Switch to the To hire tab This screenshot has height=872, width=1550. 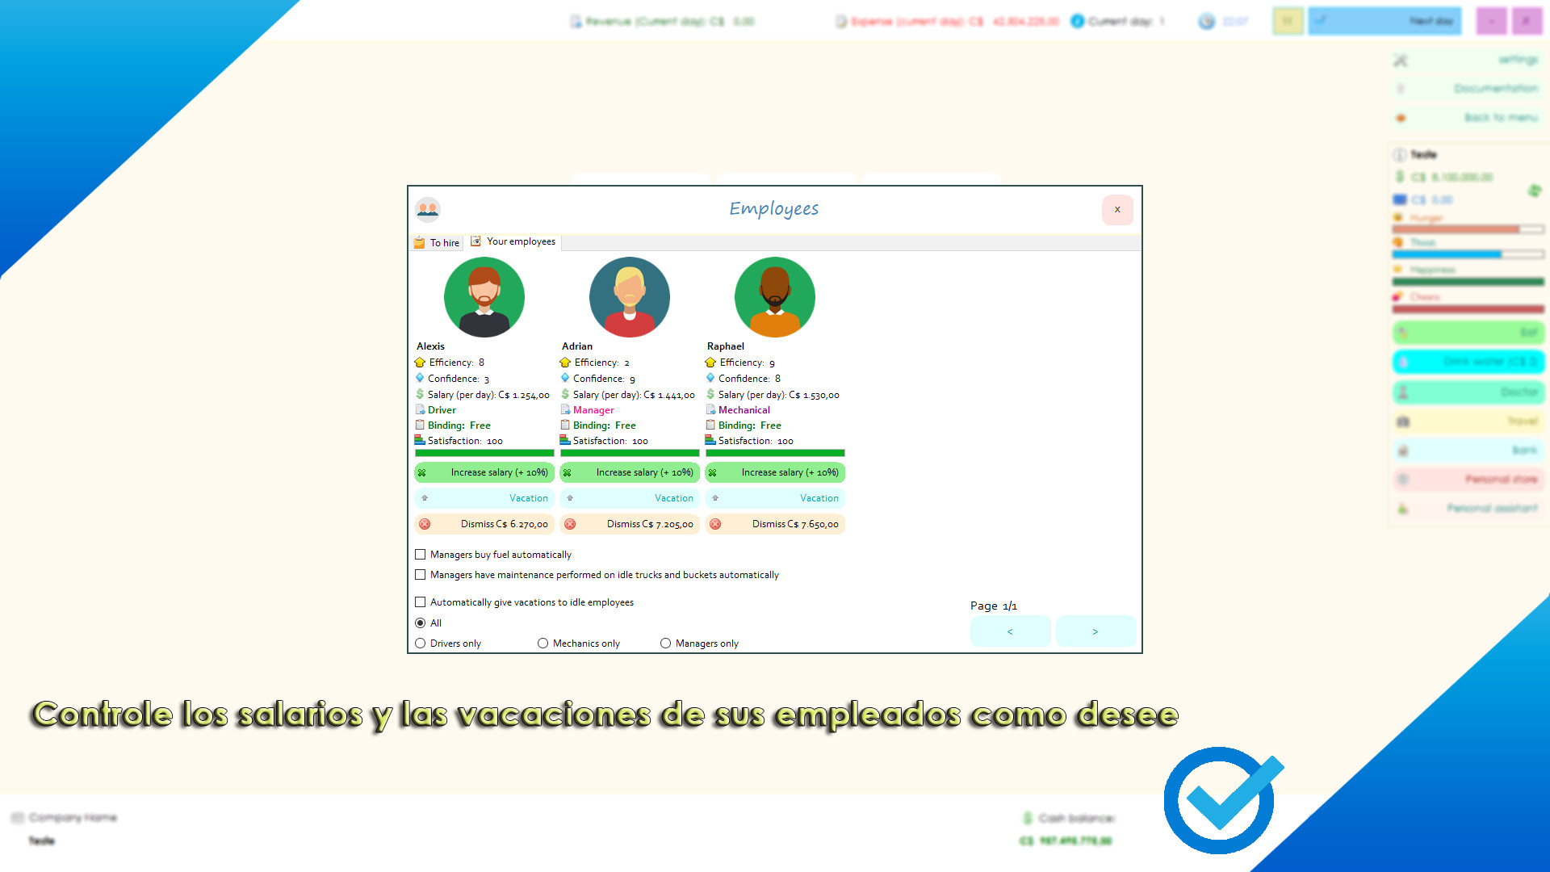[x=437, y=242]
